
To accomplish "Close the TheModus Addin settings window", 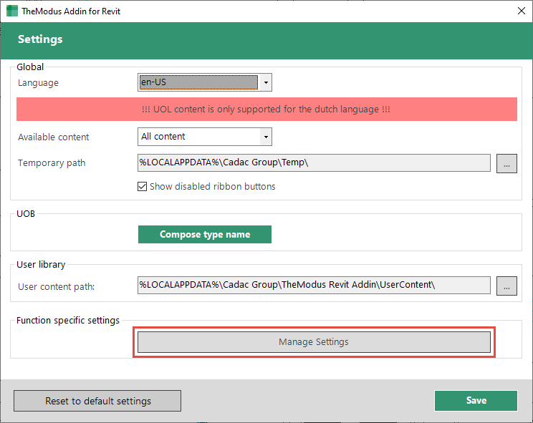I will (521, 11).
